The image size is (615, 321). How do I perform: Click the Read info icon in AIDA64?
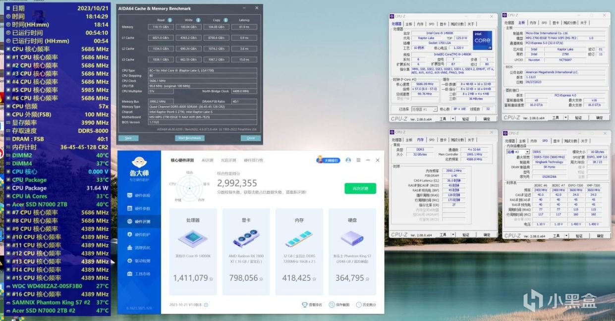[x=170, y=20]
